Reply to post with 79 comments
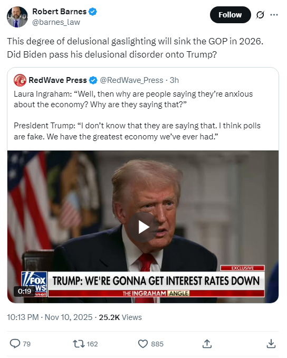This screenshot has height=358, width=287. tap(20, 344)
